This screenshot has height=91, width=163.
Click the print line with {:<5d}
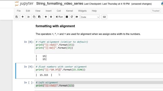tap(55, 85)
